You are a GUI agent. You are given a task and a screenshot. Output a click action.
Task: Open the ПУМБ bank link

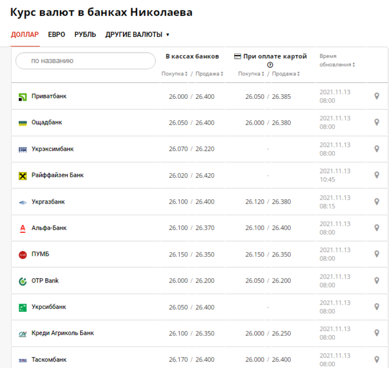[40, 254]
